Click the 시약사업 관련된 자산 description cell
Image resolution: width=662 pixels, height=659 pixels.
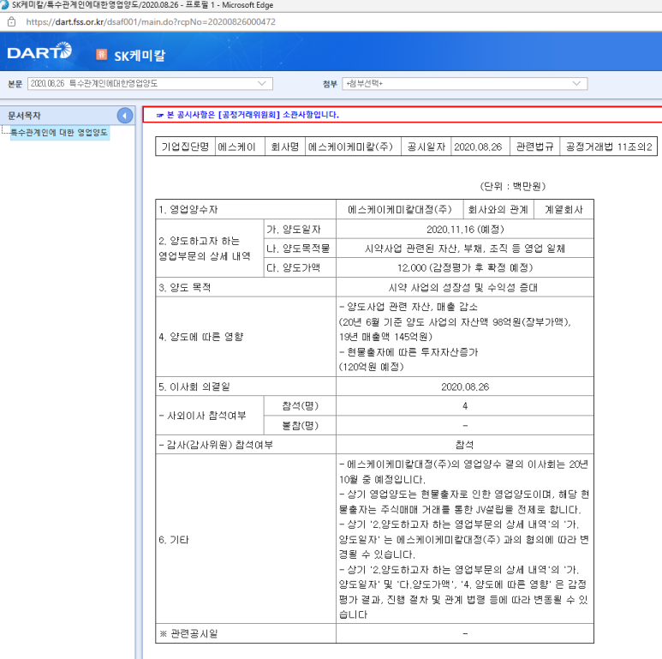[465, 249]
